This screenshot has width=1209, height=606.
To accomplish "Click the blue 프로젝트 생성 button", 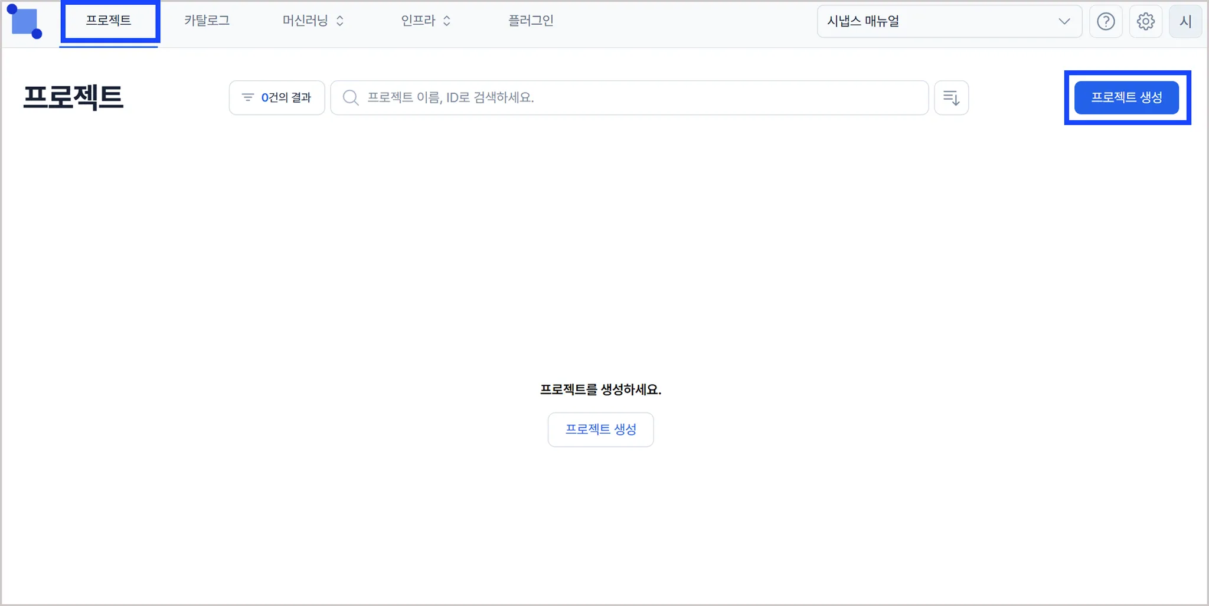I will coord(1126,97).
